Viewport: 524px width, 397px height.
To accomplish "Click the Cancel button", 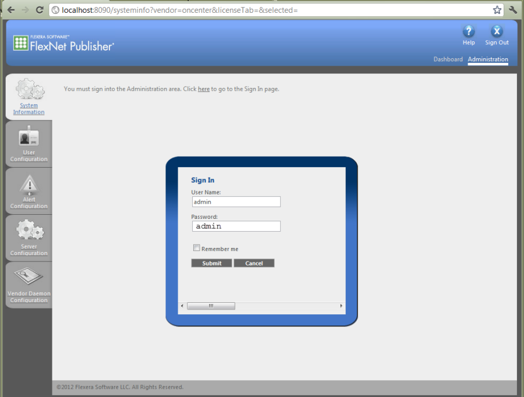I will point(254,263).
